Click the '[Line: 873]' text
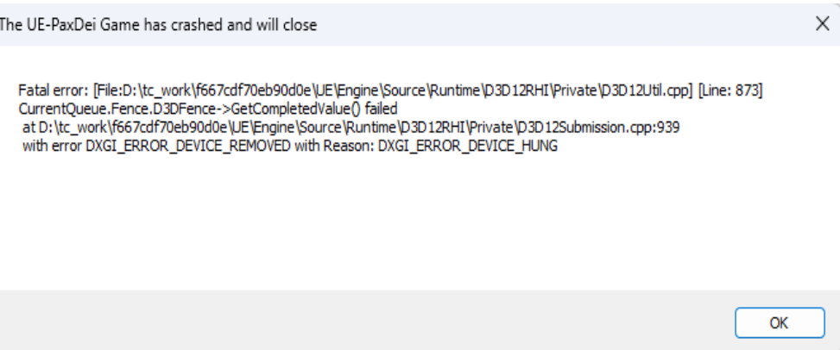 click(x=730, y=91)
